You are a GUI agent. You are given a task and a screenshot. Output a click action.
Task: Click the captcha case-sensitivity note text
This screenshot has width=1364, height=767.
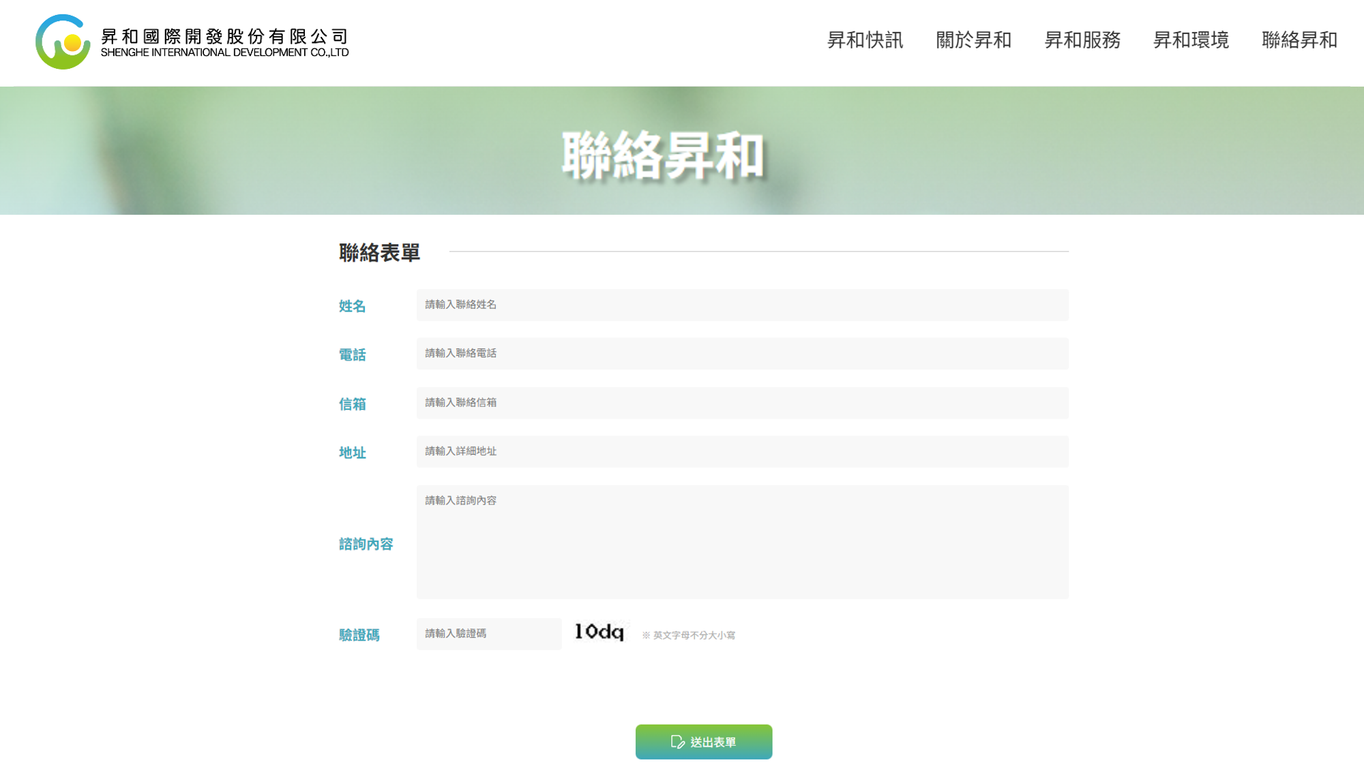[x=691, y=634]
